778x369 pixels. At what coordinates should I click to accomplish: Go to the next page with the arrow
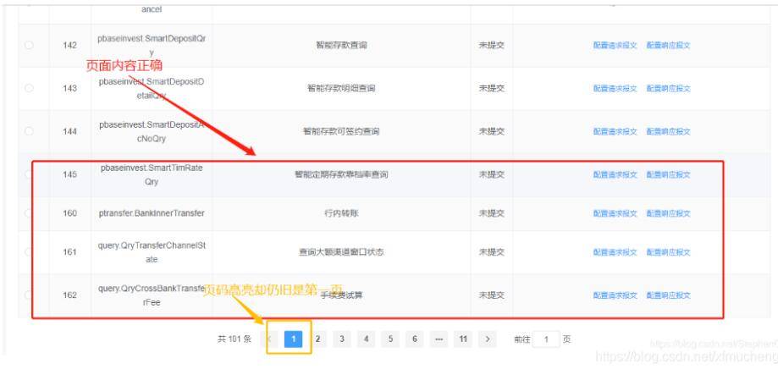click(488, 339)
